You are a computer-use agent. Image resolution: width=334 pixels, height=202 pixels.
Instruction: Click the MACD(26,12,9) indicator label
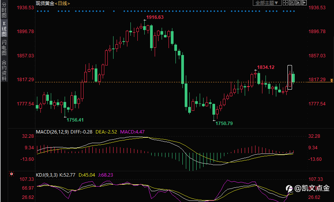(52, 132)
